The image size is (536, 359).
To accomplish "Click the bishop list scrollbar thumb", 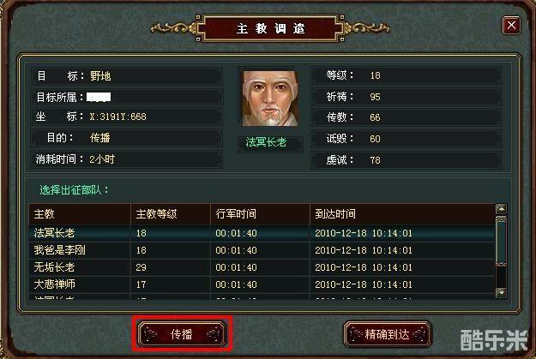I will [x=501, y=241].
